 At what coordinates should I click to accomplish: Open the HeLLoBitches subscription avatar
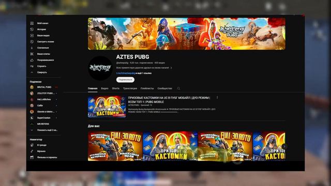coord(32,99)
